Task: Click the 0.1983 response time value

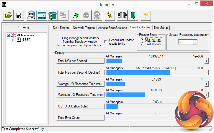Action: tap(156, 79)
